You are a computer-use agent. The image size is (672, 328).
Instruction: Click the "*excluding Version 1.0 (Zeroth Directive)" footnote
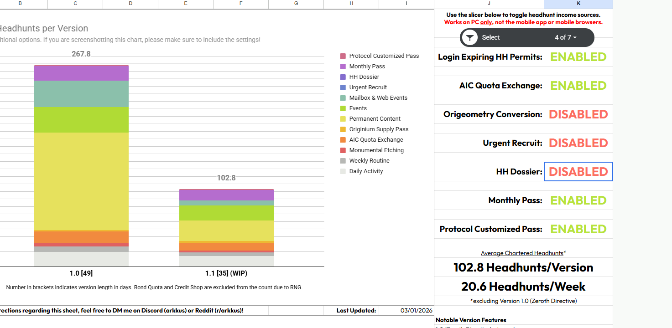(523, 301)
